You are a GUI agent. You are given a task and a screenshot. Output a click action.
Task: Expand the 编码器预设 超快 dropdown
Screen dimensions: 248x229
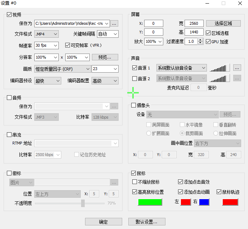point(48,81)
